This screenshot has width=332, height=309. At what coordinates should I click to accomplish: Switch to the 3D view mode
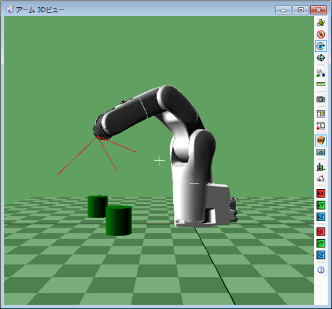click(x=321, y=140)
